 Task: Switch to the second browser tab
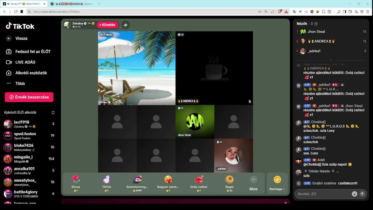point(72,4)
